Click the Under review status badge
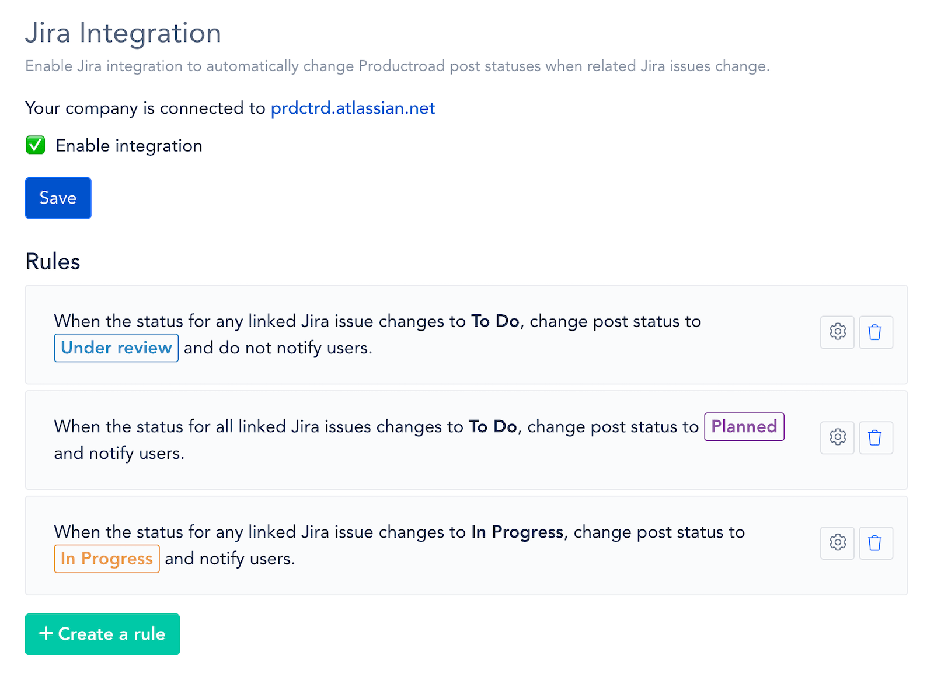The image size is (934, 677). point(116,348)
